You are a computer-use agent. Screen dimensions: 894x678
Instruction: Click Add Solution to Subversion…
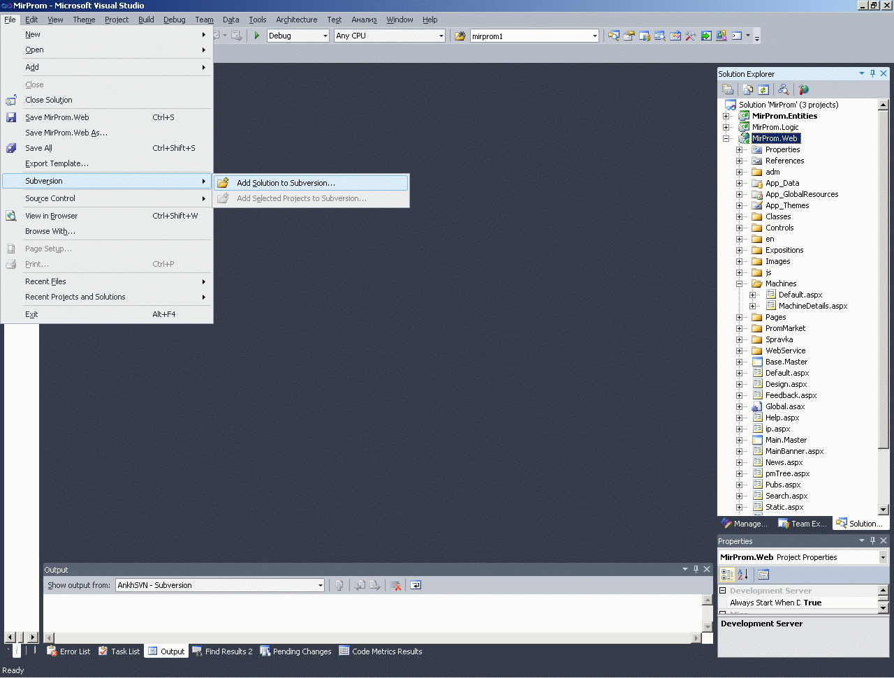311,183
